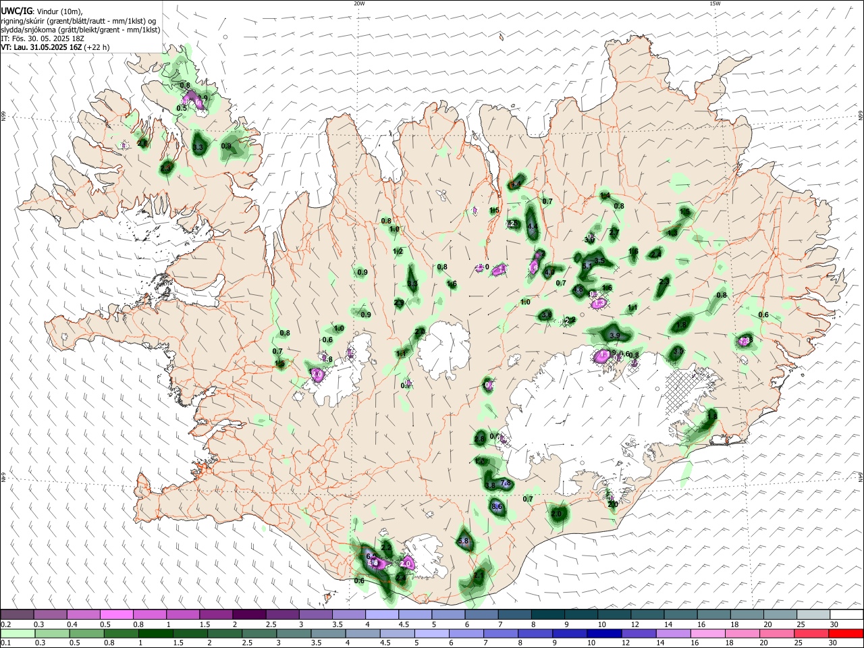Click the 'IT: Fös. 30. 05. 2025 18Z' line

(x=43, y=38)
